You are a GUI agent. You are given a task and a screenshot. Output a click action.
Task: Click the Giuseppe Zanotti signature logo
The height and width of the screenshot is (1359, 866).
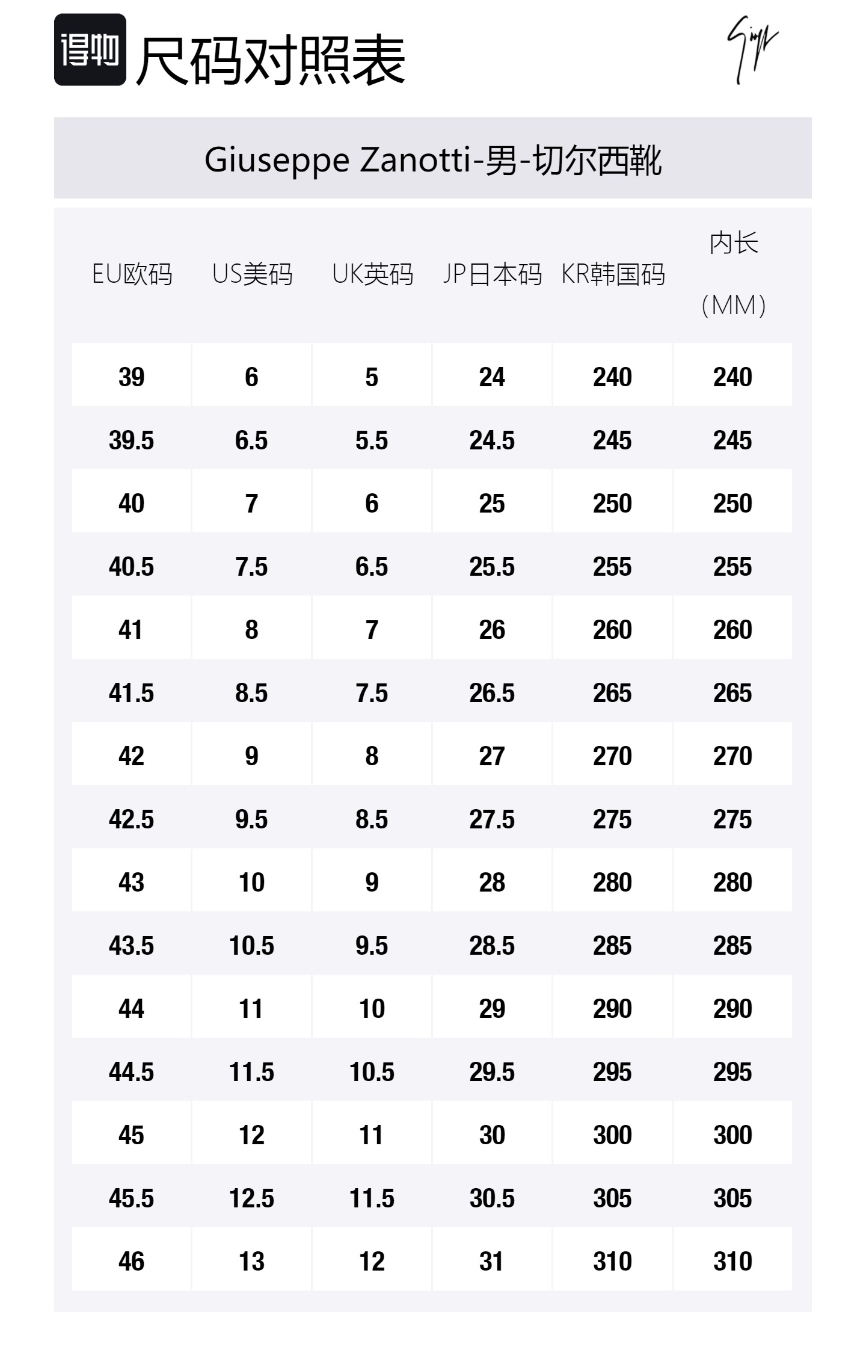pyautogui.click(x=752, y=49)
